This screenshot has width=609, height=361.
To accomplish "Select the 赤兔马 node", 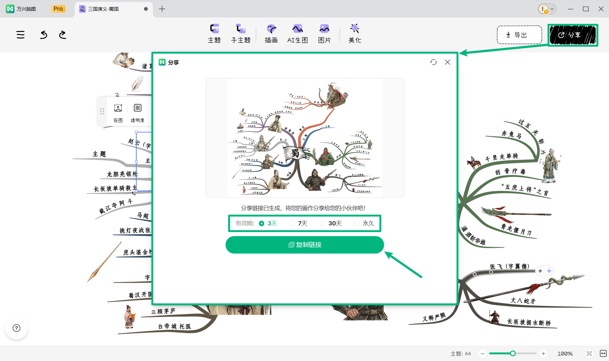I will pyautogui.click(x=511, y=134).
